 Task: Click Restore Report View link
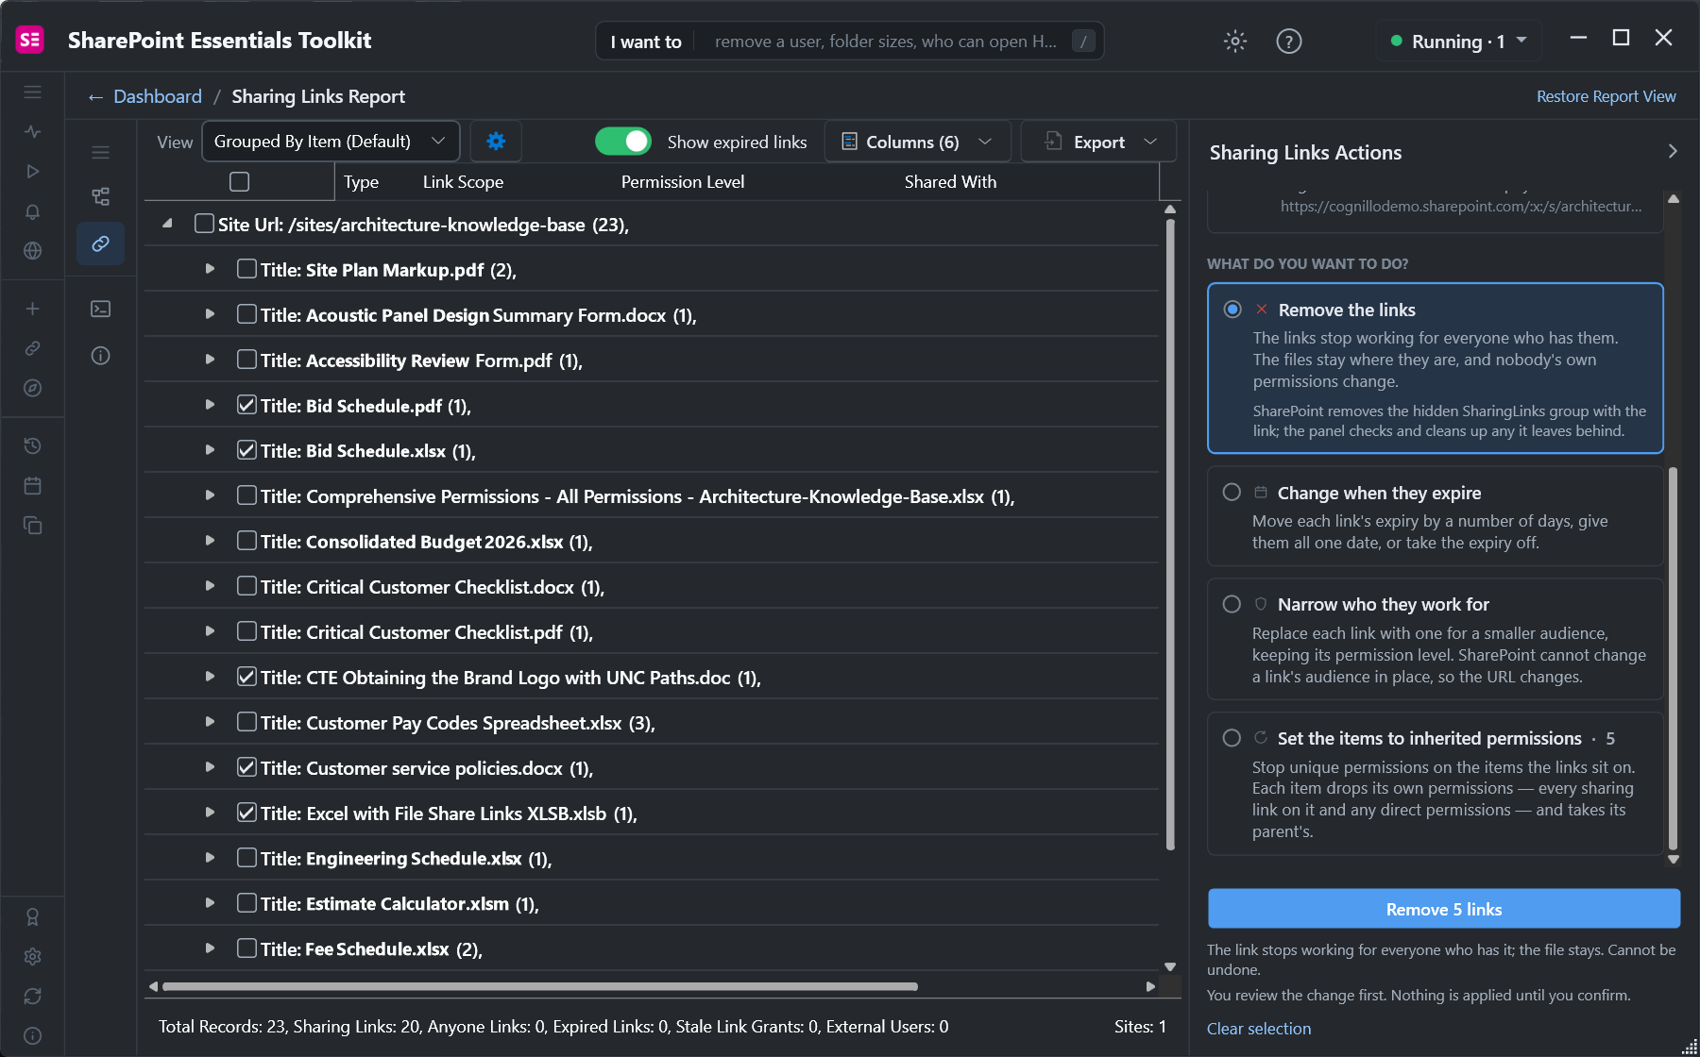(x=1606, y=96)
